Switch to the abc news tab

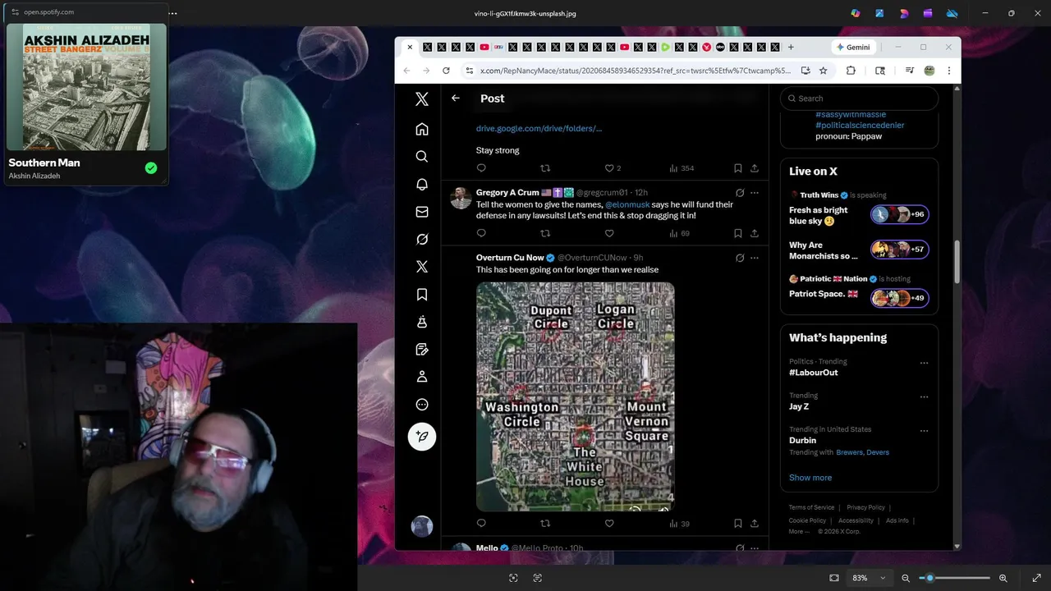[x=720, y=47]
